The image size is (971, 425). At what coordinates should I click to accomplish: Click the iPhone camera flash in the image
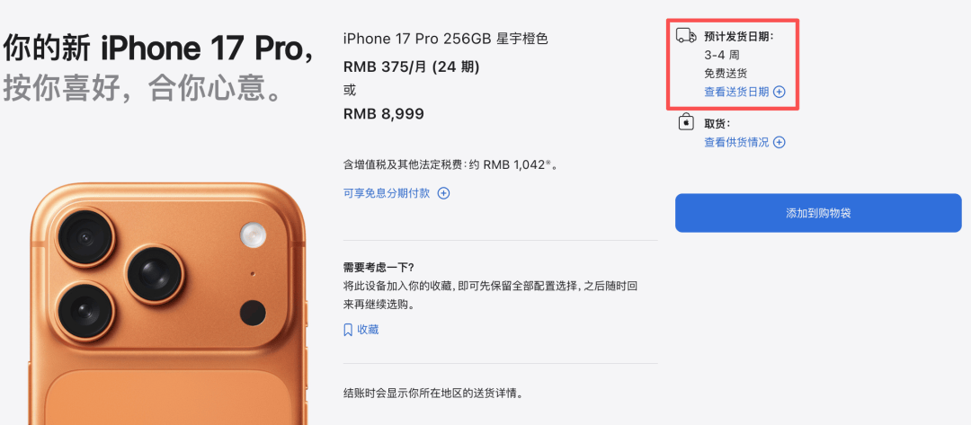click(x=253, y=235)
